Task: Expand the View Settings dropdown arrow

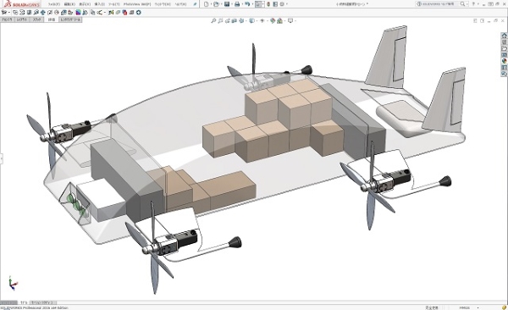Action: coord(295,20)
